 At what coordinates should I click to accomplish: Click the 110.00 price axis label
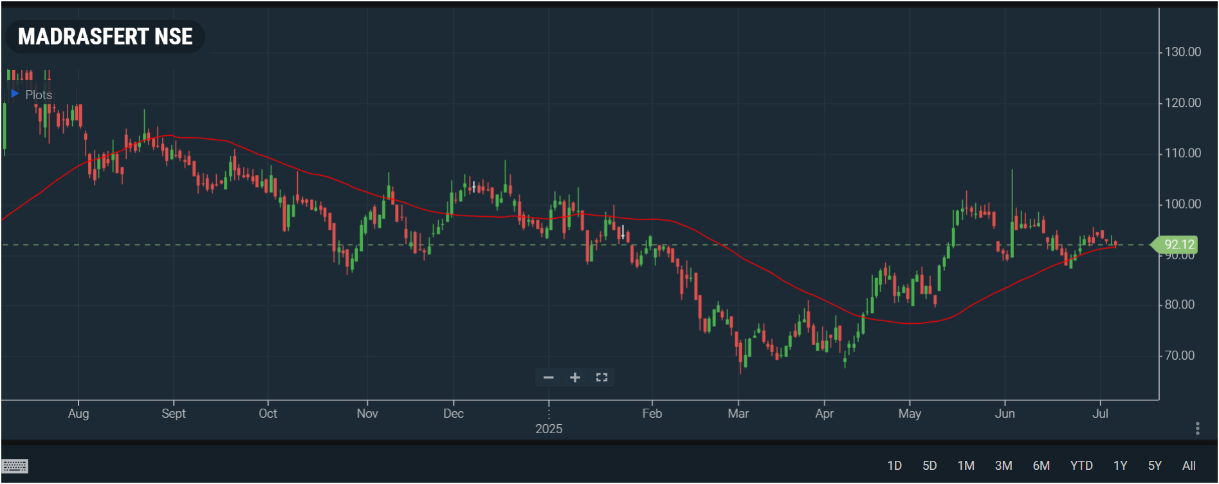point(1183,153)
